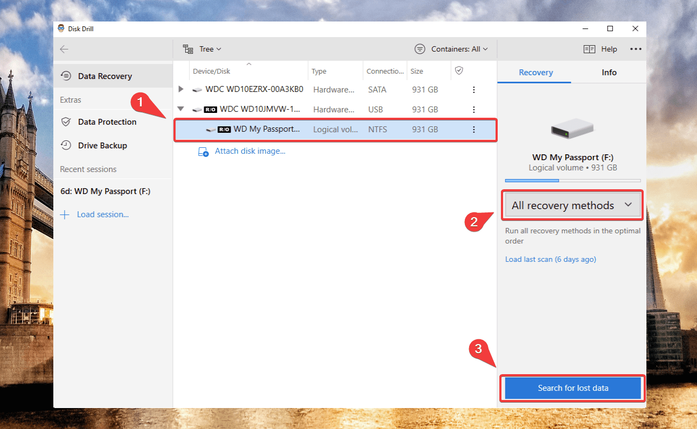This screenshot has width=697, height=429.
Task: Click the plus icon beside Load session
Action: pyautogui.click(x=65, y=215)
